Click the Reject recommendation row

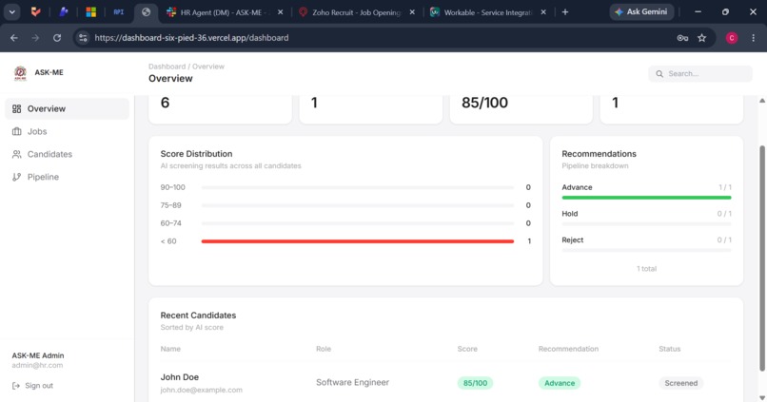(x=646, y=244)
